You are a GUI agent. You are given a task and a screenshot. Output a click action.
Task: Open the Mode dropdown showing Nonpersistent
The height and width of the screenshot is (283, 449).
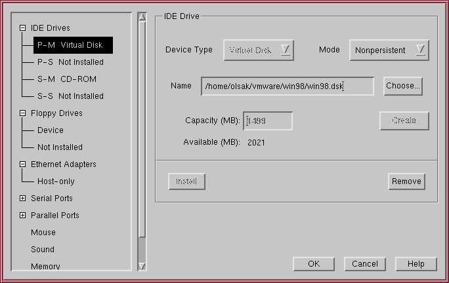(389, 50)
